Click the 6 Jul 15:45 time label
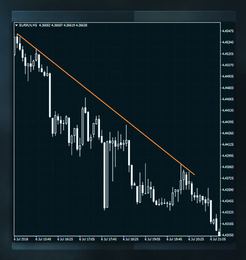Image resolution: width=246 pixels, height=260 pixels. 43,239
